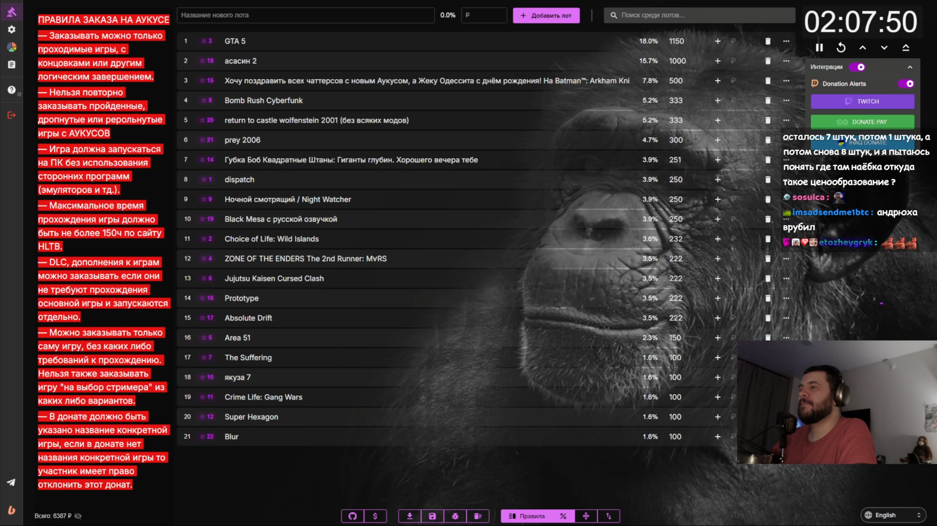Viewport: 937px width, 526px height.
Task: Click the save floppy disk icon
Action: coord(432,516)
